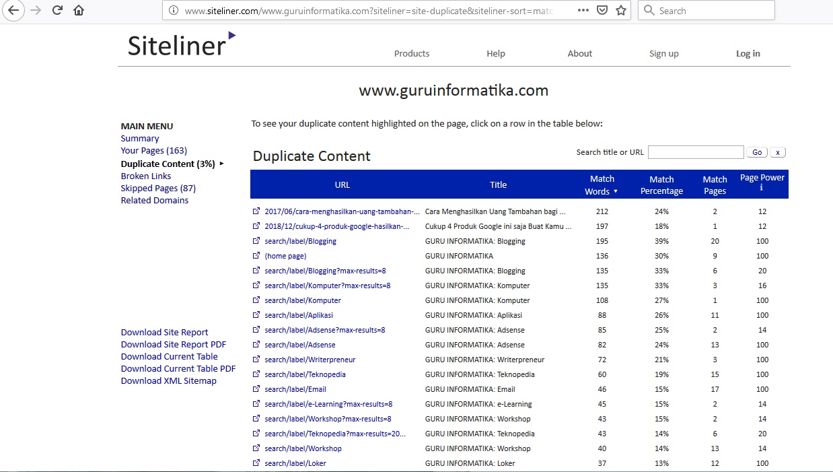This screenshot has width=833, height=472.
Task: Sort by Match Words column header
Action: (x=602, y=184)
